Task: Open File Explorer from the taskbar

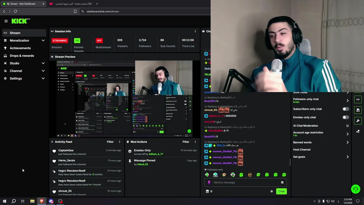Action: tap(32, 201)
